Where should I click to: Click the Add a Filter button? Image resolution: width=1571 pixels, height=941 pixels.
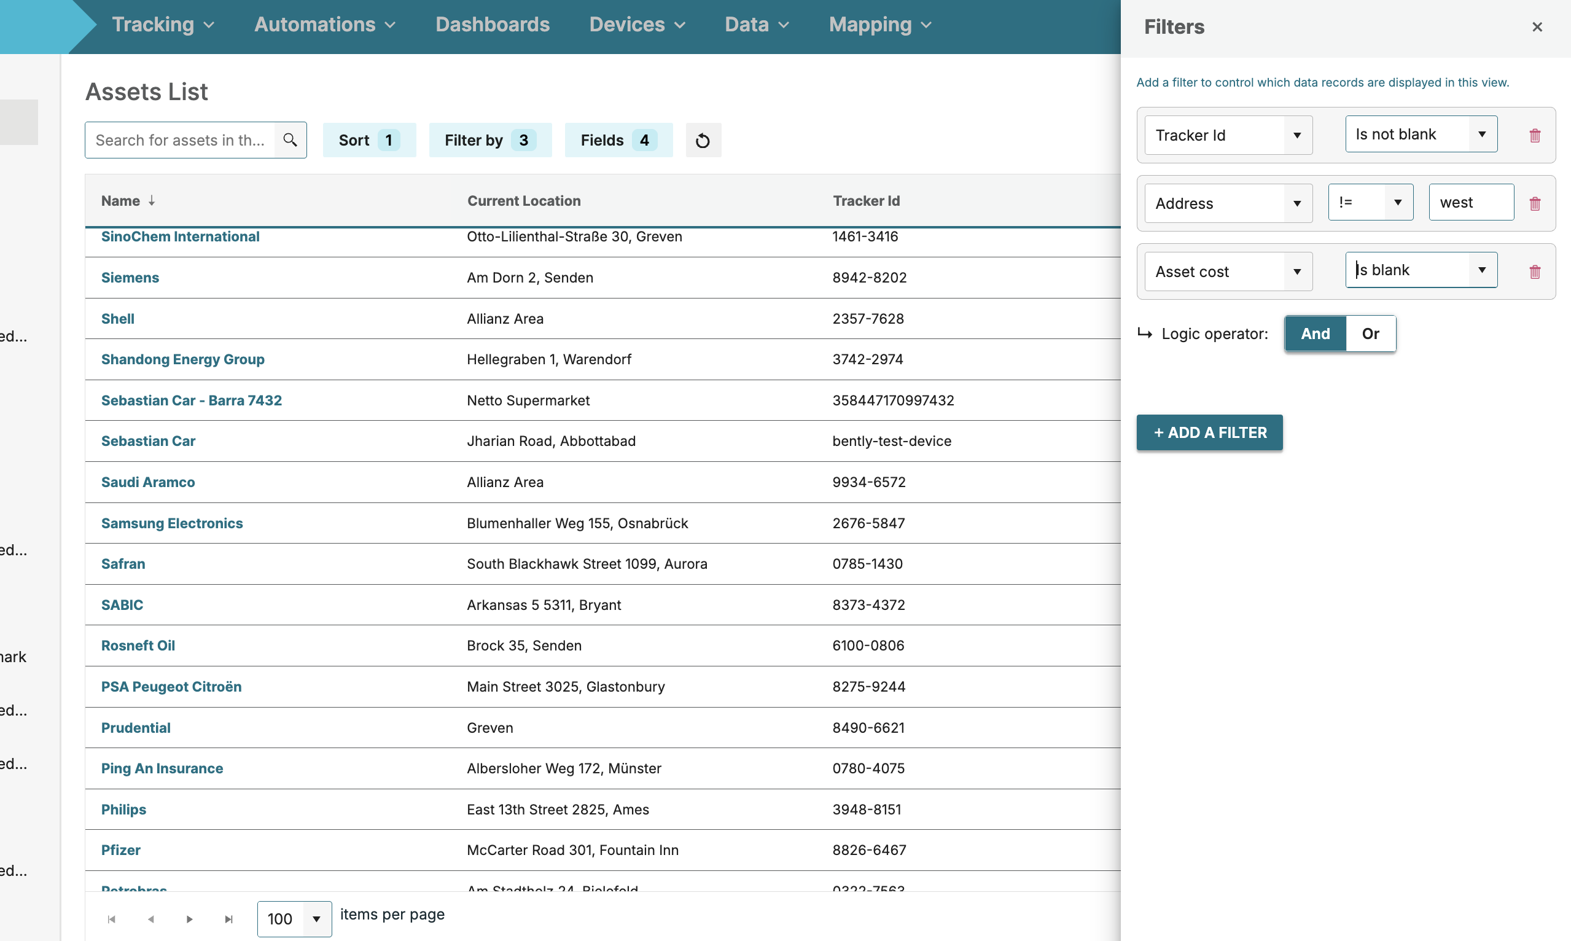tap(1209, 432)
